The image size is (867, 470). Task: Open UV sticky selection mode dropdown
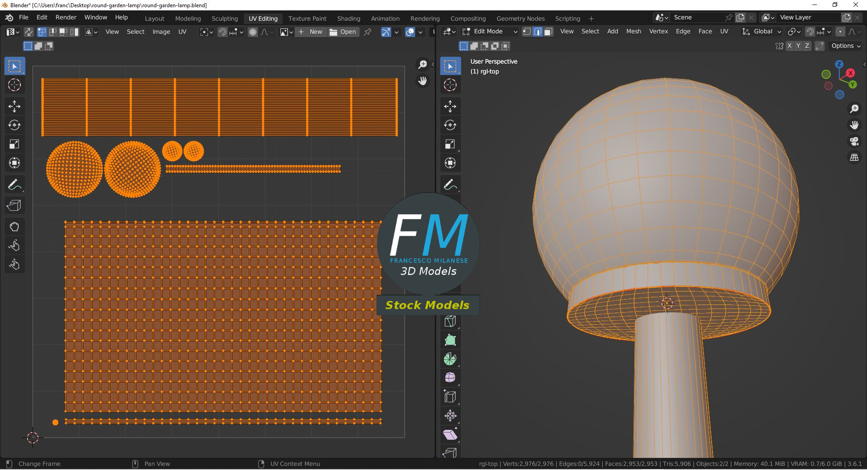pos(91,32)
